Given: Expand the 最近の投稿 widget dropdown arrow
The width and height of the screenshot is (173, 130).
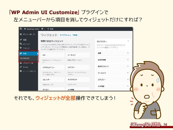Looking at the screenshot, I should click(128, 60).
